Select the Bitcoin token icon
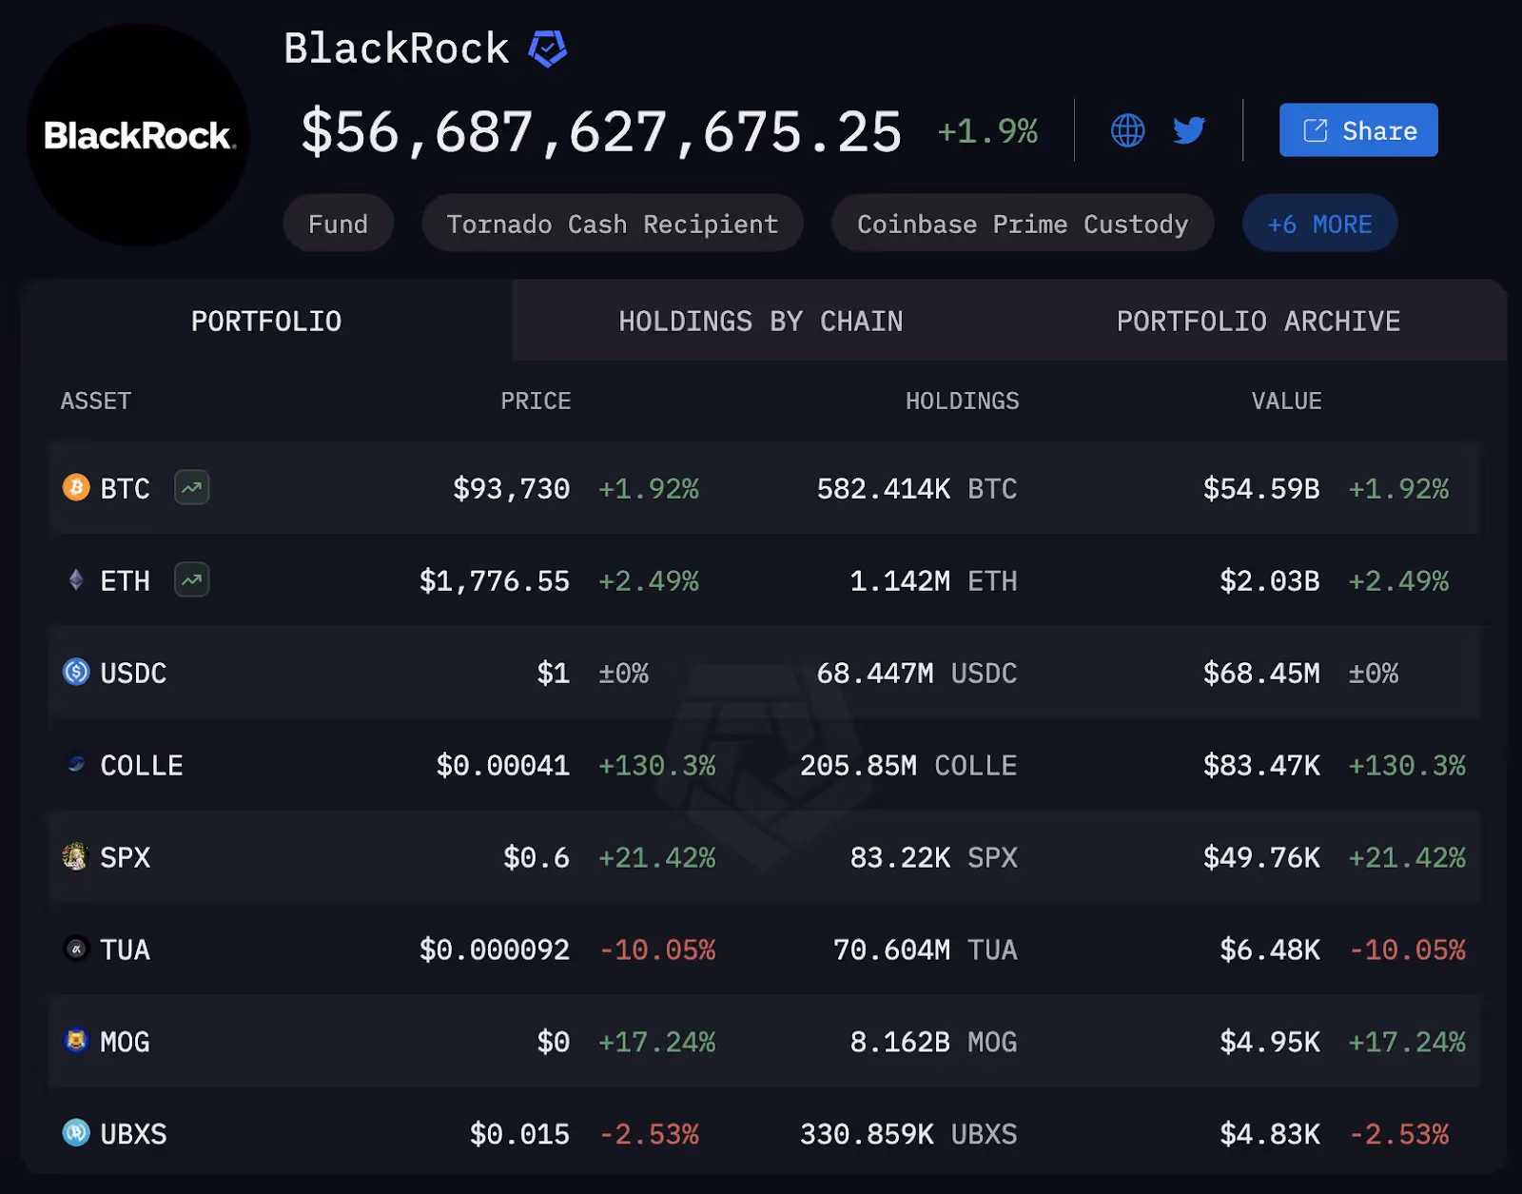Image resolution: width=1522 pixels, height=1194 pixels. click(74, 488)
